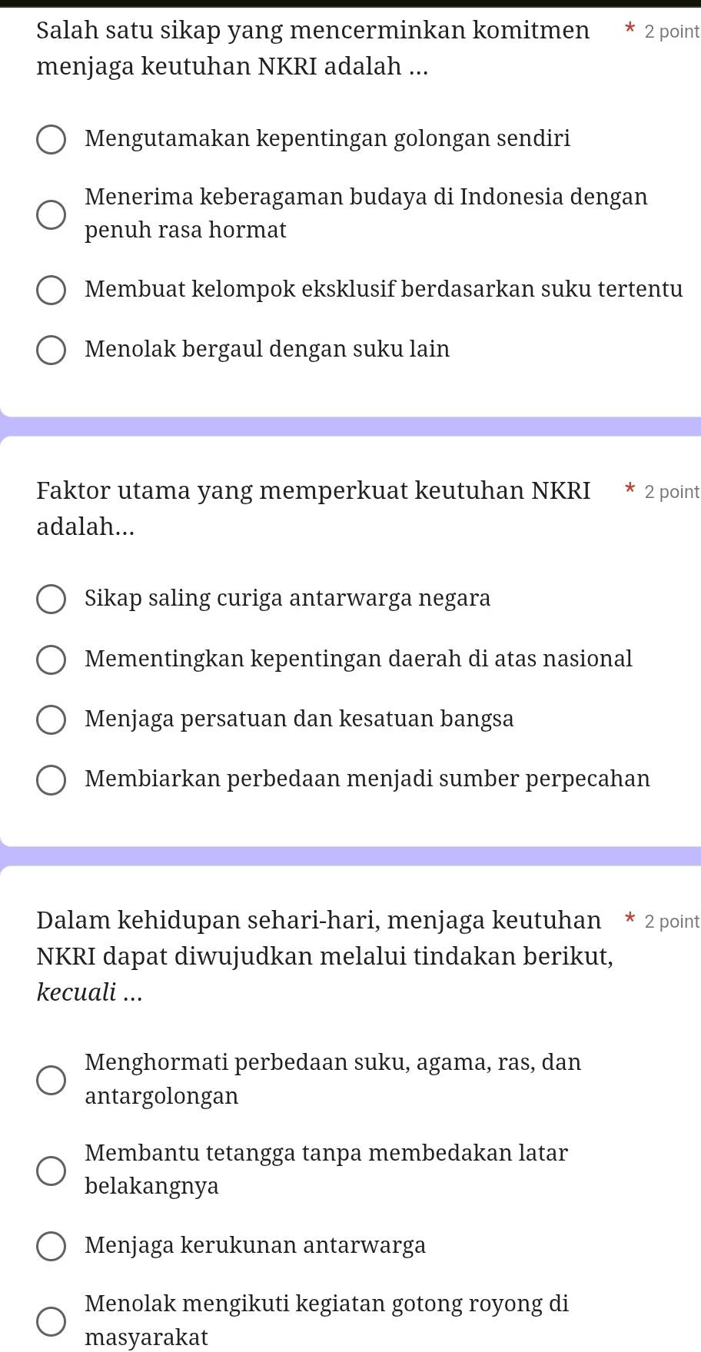This screenshot has height=1352, width=701.
Task: Click required asterisk on "Dalam kehidupan sehari-hari" question
Action: click(629, 919)
